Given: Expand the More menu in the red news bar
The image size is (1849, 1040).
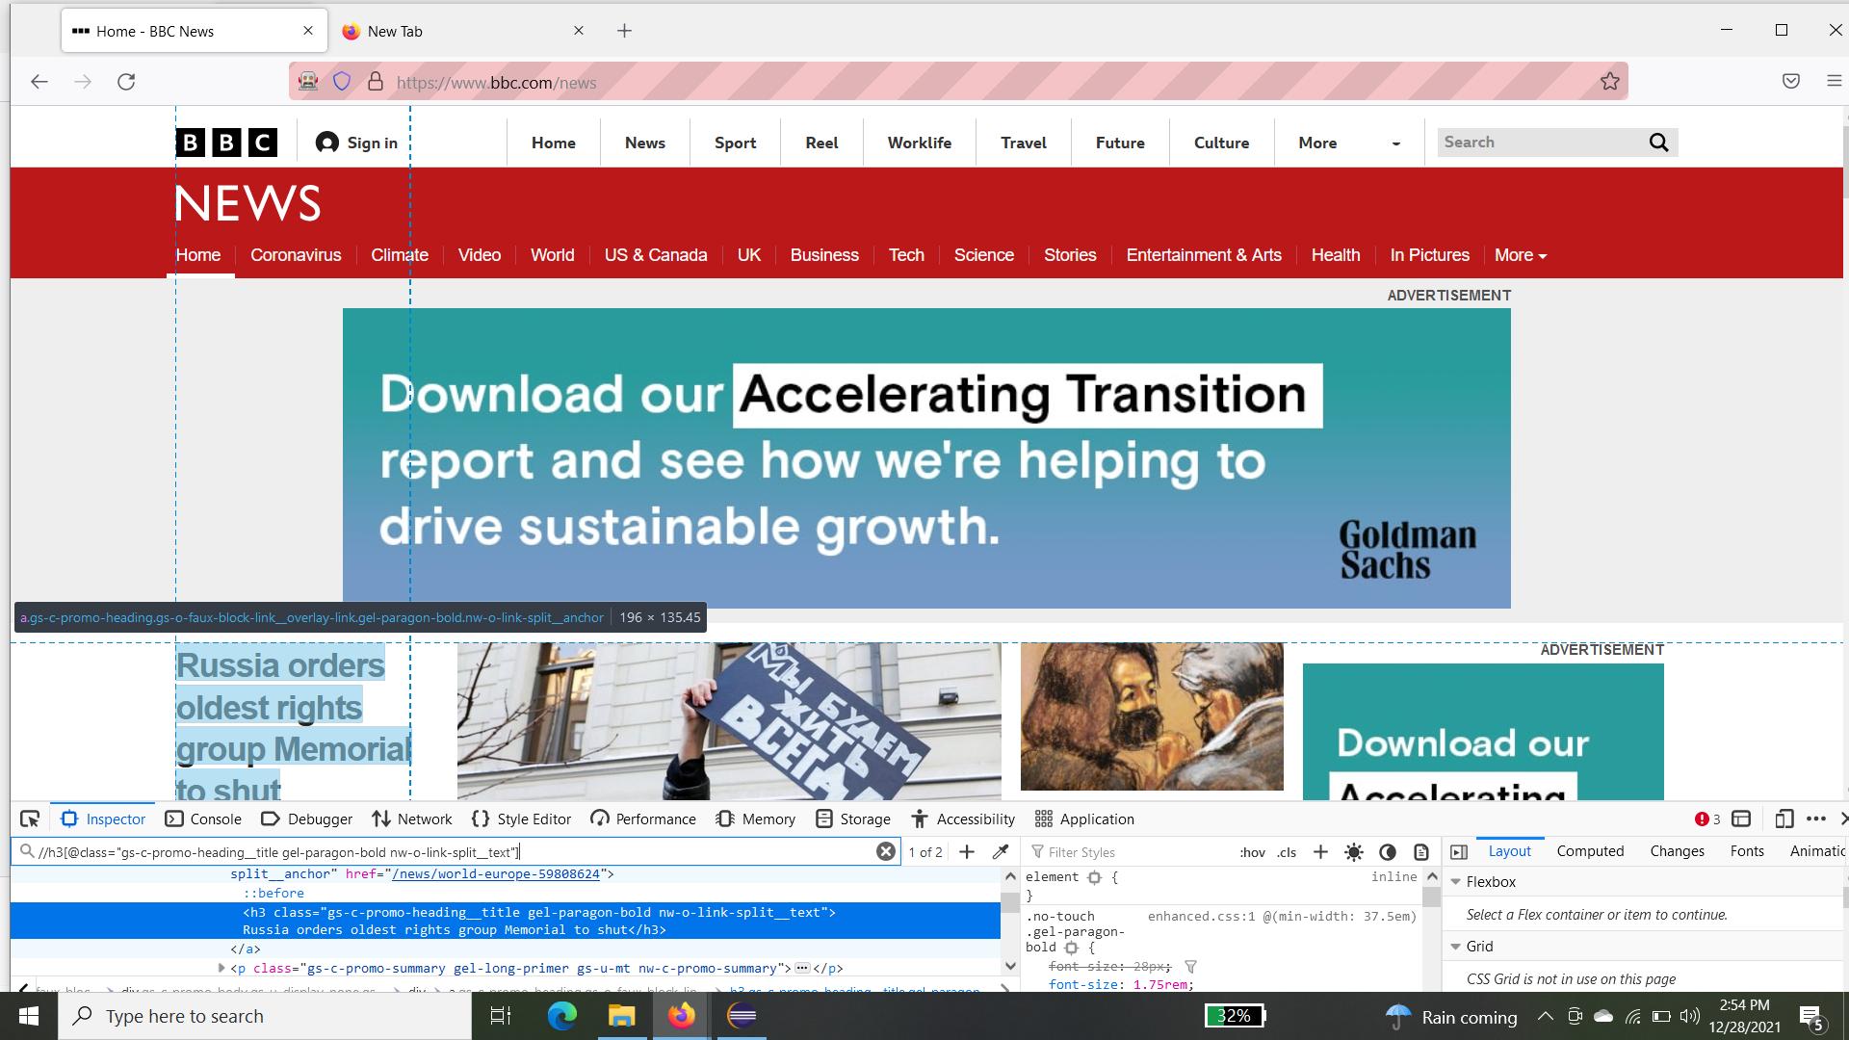Looking at the screenshot, I should point(1521,255).
